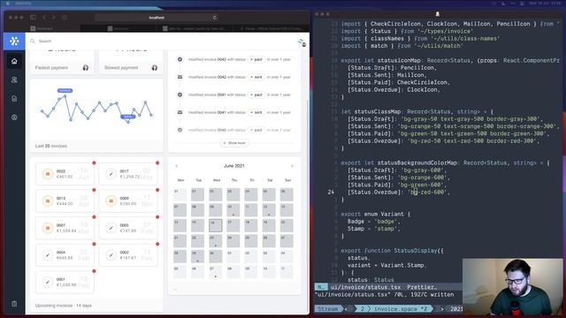Switch to the Invoices browser tab
566x318 pixels.
(x=118, y=28)
